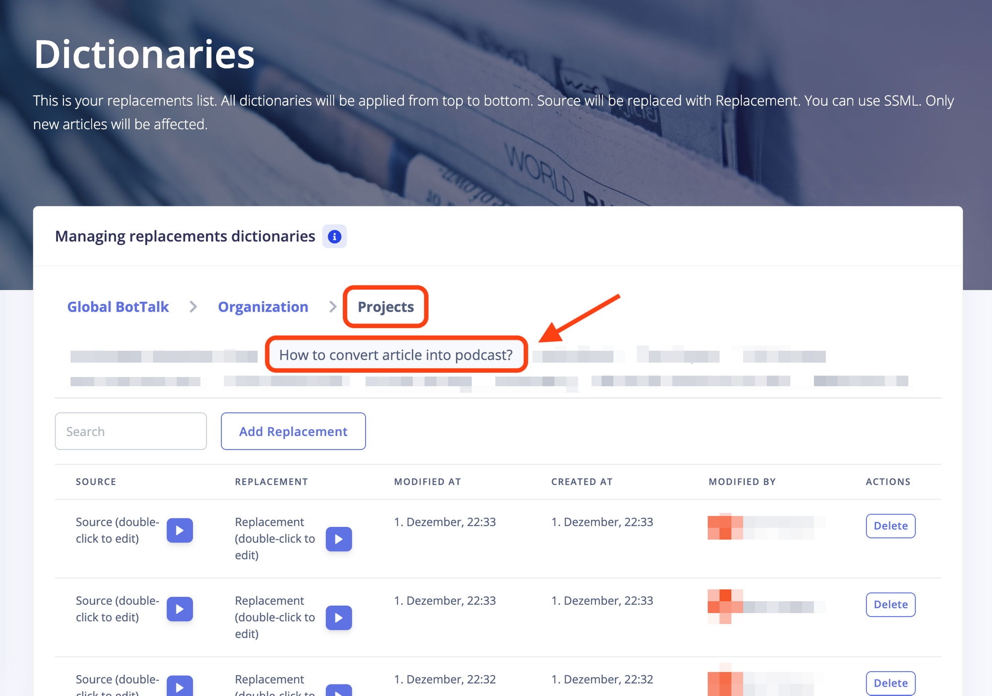Play the Replacement audio in first row
Image resolution: width=992 pixels, height=696 pixels.
point(339,539)
